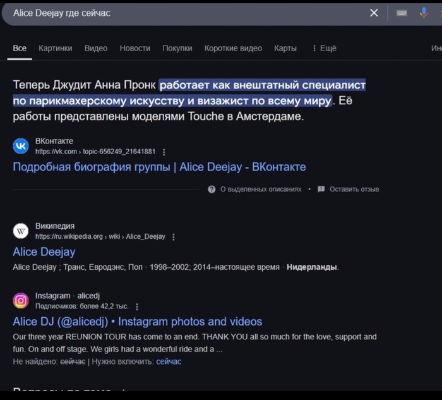Click the Instagram favicon icon
The image size is (442, 400).
[x=21, y=301]
